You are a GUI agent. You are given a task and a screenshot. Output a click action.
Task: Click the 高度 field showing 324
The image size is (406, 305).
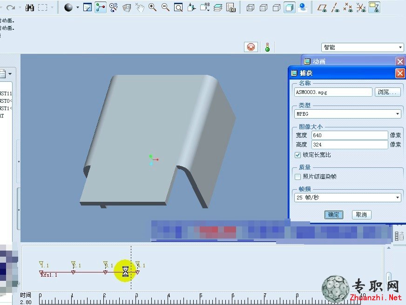pyautogui.click(x=350, y=145)
